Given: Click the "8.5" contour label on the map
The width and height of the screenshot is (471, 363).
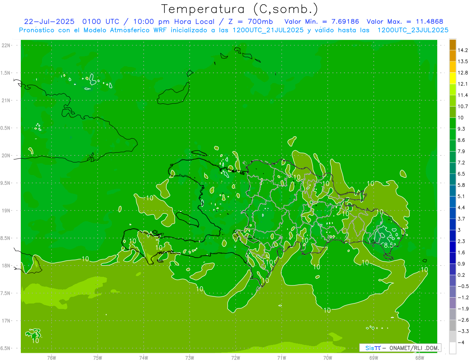Looking at the screenshot, I should (388, 245).
